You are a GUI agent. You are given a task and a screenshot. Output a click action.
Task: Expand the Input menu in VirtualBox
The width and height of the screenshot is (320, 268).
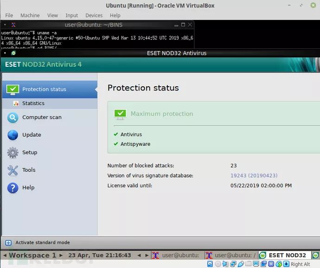71,15
